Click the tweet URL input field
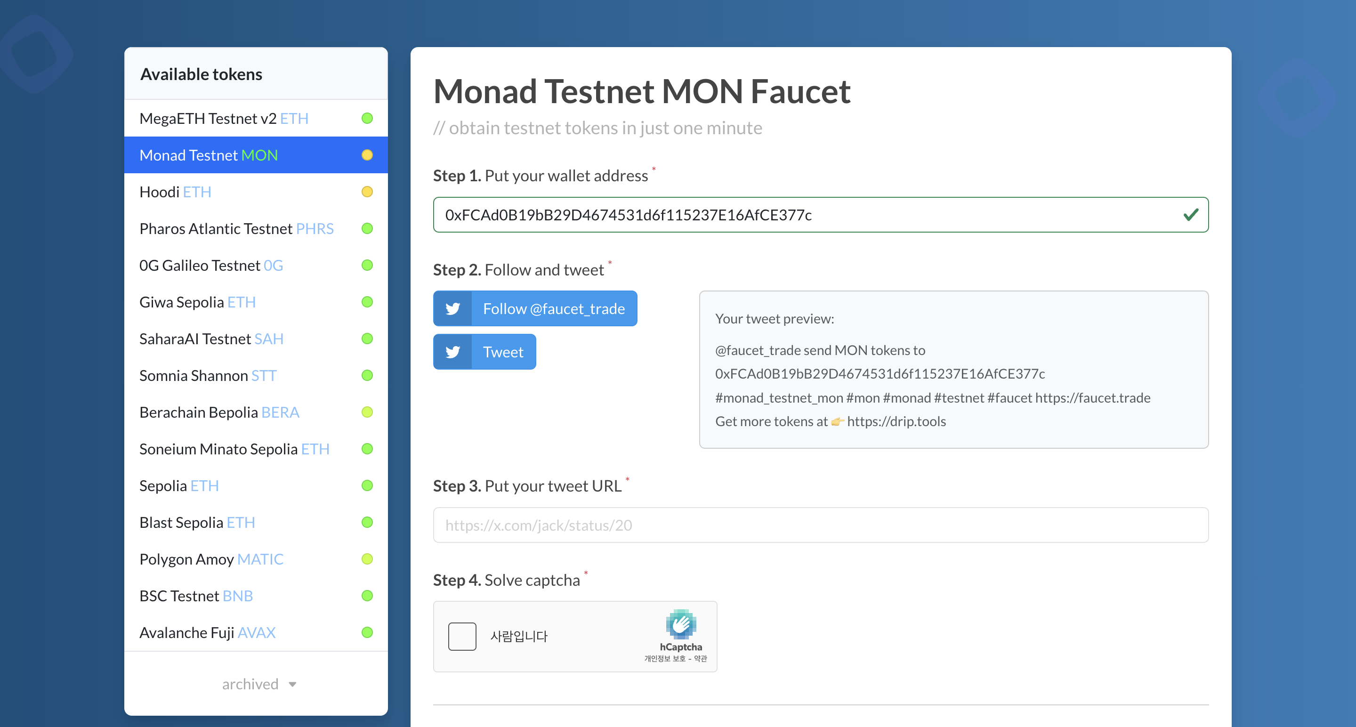 (x=821, y=525)
